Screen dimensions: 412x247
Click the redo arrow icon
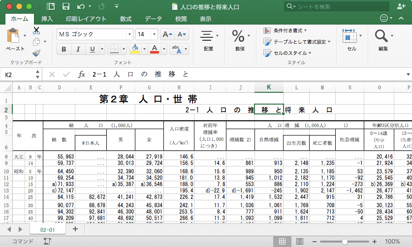coord(101,6)
